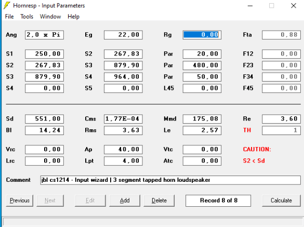Click the empty status bar panel at bottom

[x=153, y=222]
